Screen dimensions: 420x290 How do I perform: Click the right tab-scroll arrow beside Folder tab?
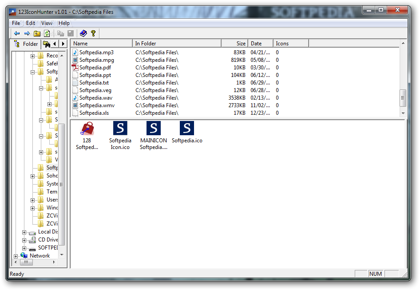pyautogui.click(x=63, y=44)
